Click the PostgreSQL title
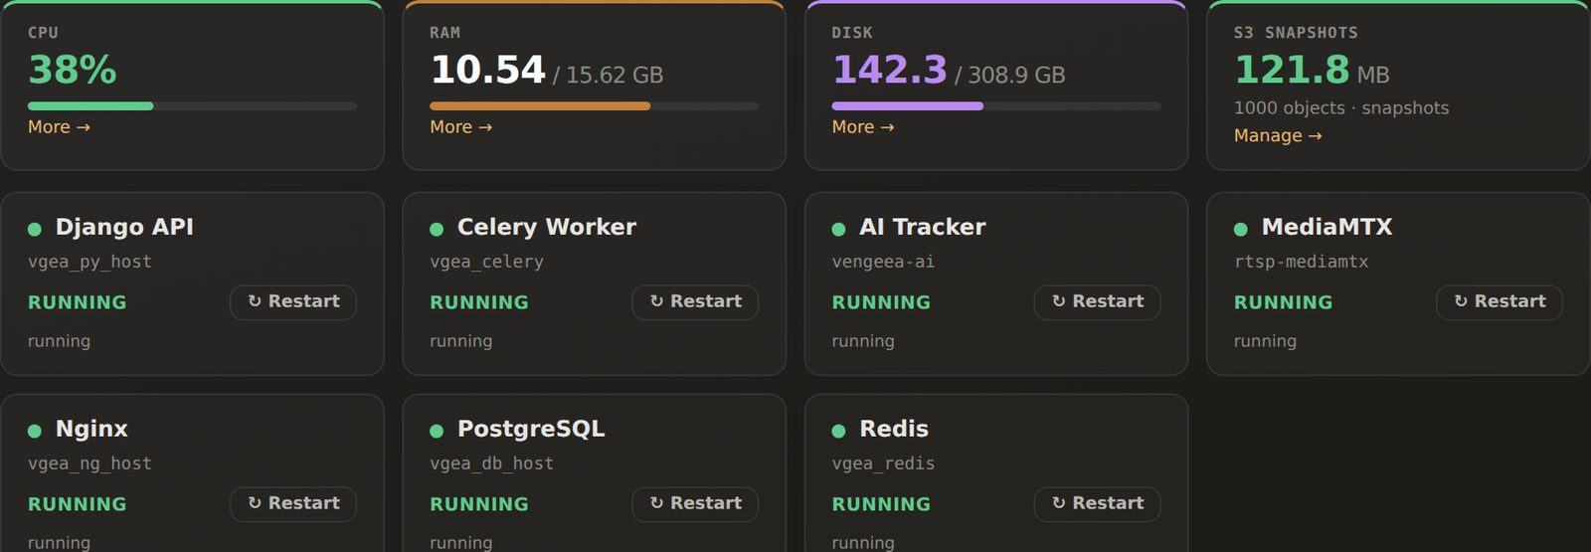The width and height of the screenshot is (1591, 552). [x=531, y=429]
